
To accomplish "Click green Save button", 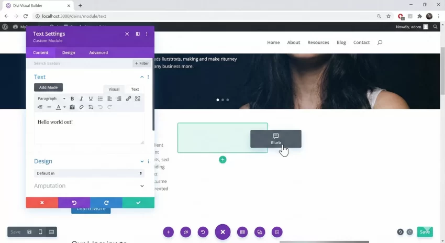I will 425,232.
